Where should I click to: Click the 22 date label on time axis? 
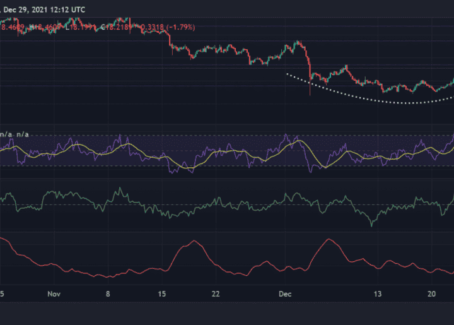pos(216,294)
